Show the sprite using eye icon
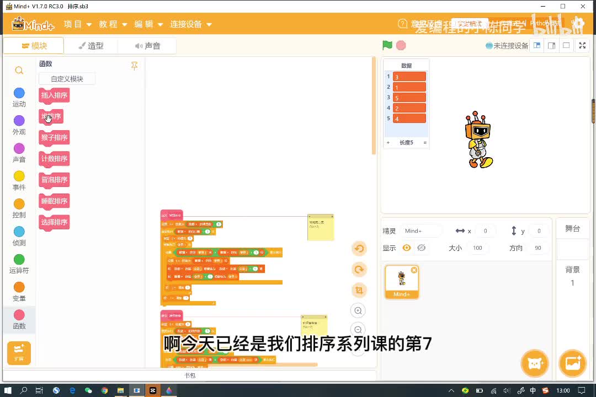 pyautogui.click(x=407, y=248)
